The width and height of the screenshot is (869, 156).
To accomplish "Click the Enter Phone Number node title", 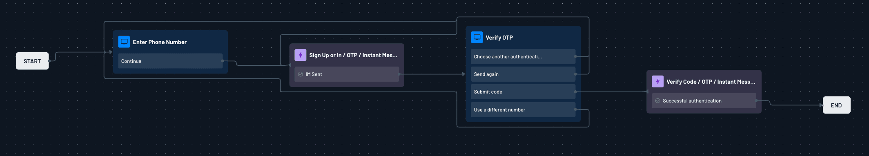I will coord(160,42).
